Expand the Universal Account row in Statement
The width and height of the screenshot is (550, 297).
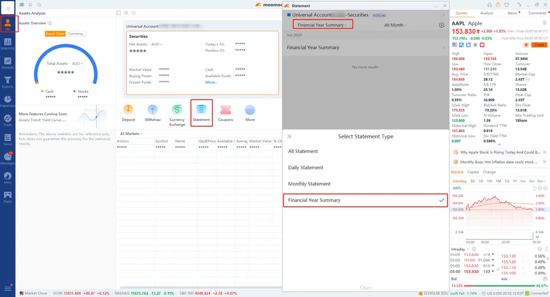pyautogui.click(x=366, y=15)
